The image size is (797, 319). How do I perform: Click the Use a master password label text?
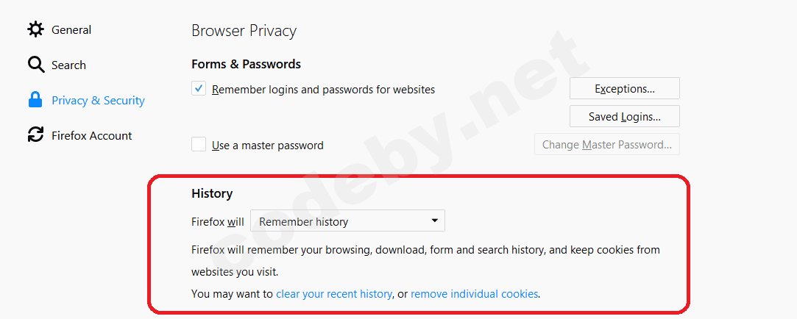pos(267,146)
